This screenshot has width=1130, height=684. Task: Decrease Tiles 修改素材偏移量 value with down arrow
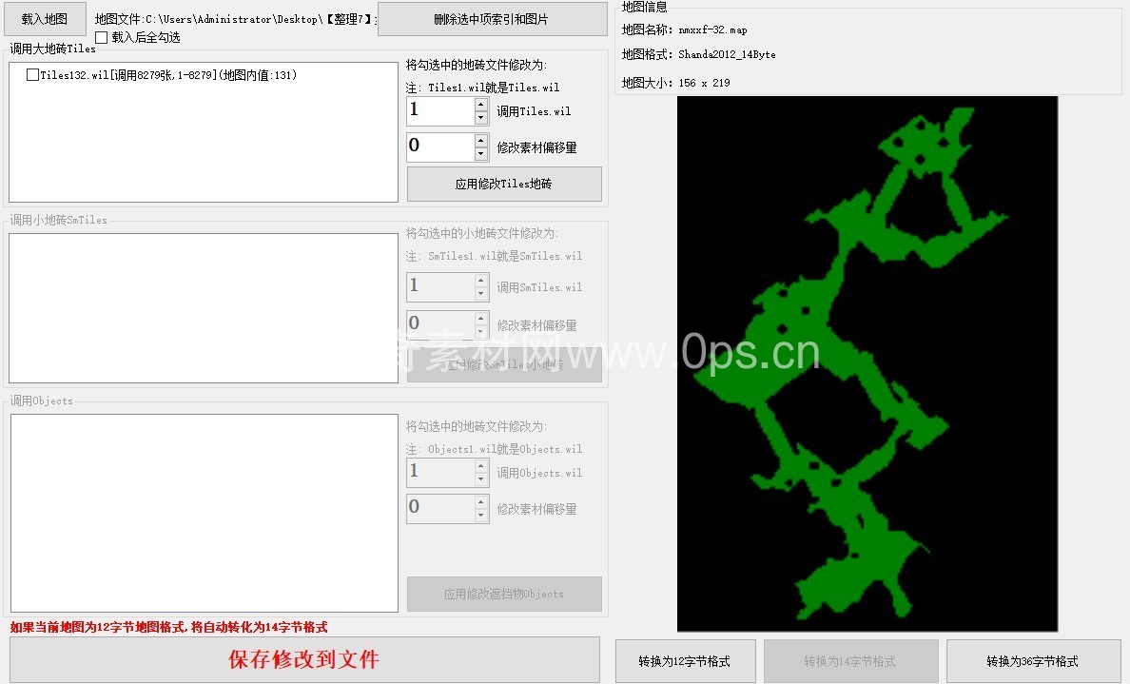pyautogui.click(x=481, y=154)
